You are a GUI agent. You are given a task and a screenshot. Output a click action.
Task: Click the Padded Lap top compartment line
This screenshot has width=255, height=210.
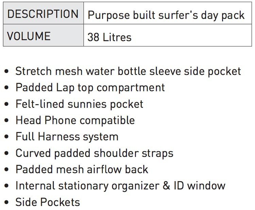90,88
